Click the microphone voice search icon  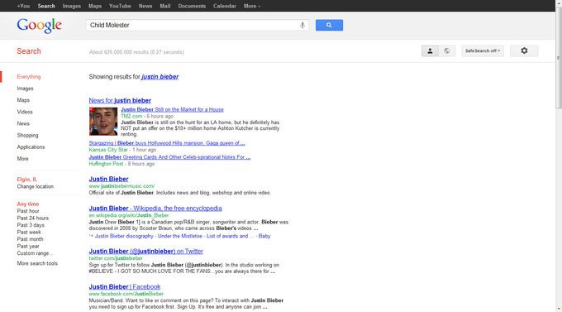tap(302, 25)
